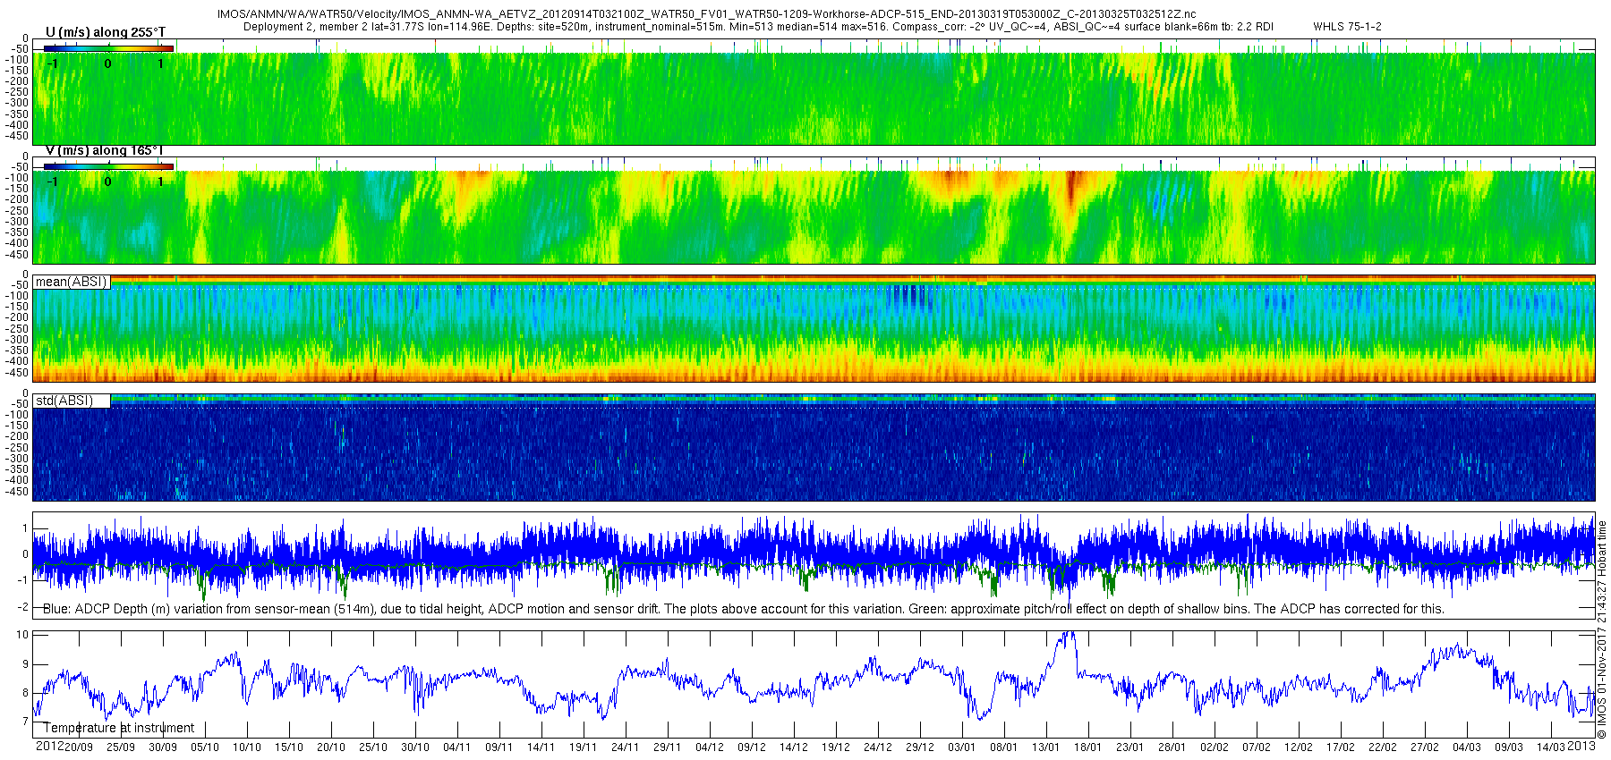The height and width of the screenshot is (760, 1611).
Task: Click the '14/03' date tick label
Action: [x=1551, y=747]
